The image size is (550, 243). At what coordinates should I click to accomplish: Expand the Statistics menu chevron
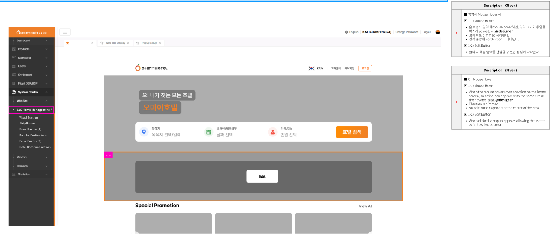pos(46,174)
